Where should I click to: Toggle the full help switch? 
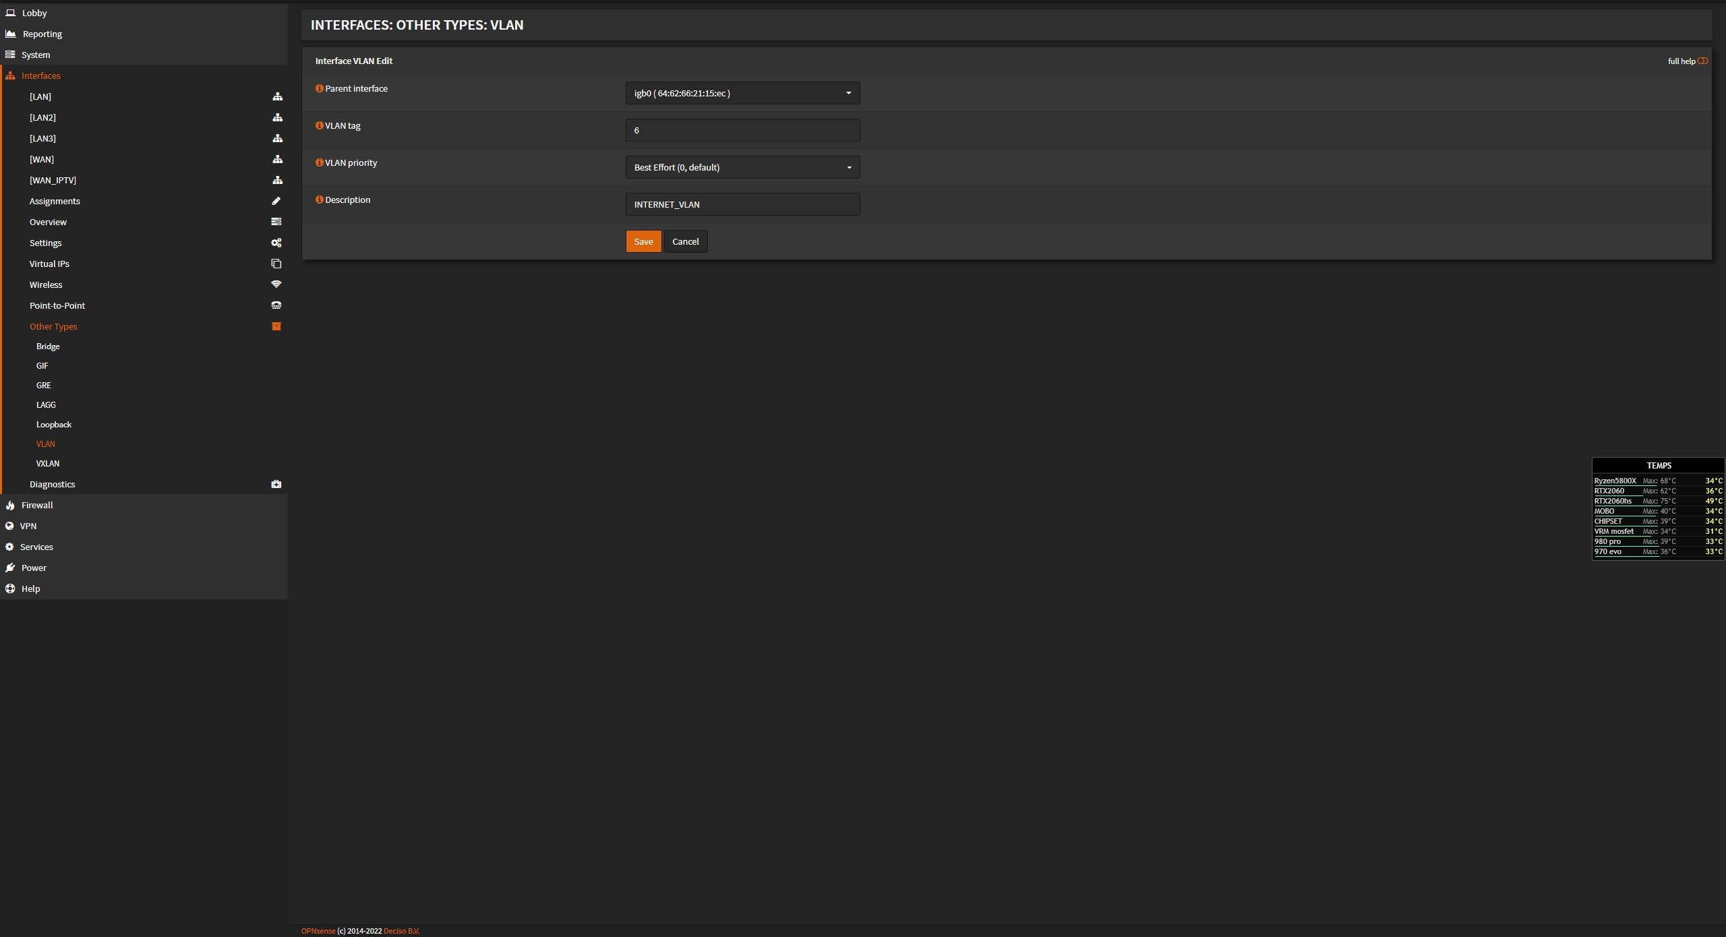click(1702, 61)
